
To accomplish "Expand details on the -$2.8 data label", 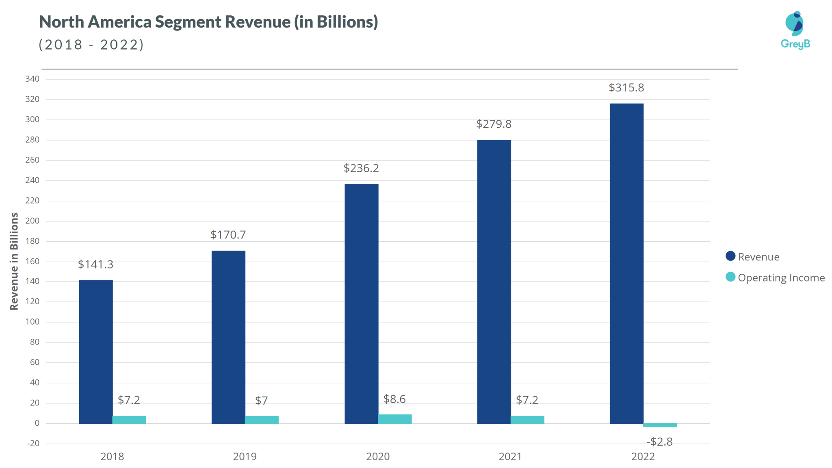I will click(x=660, y=442).
